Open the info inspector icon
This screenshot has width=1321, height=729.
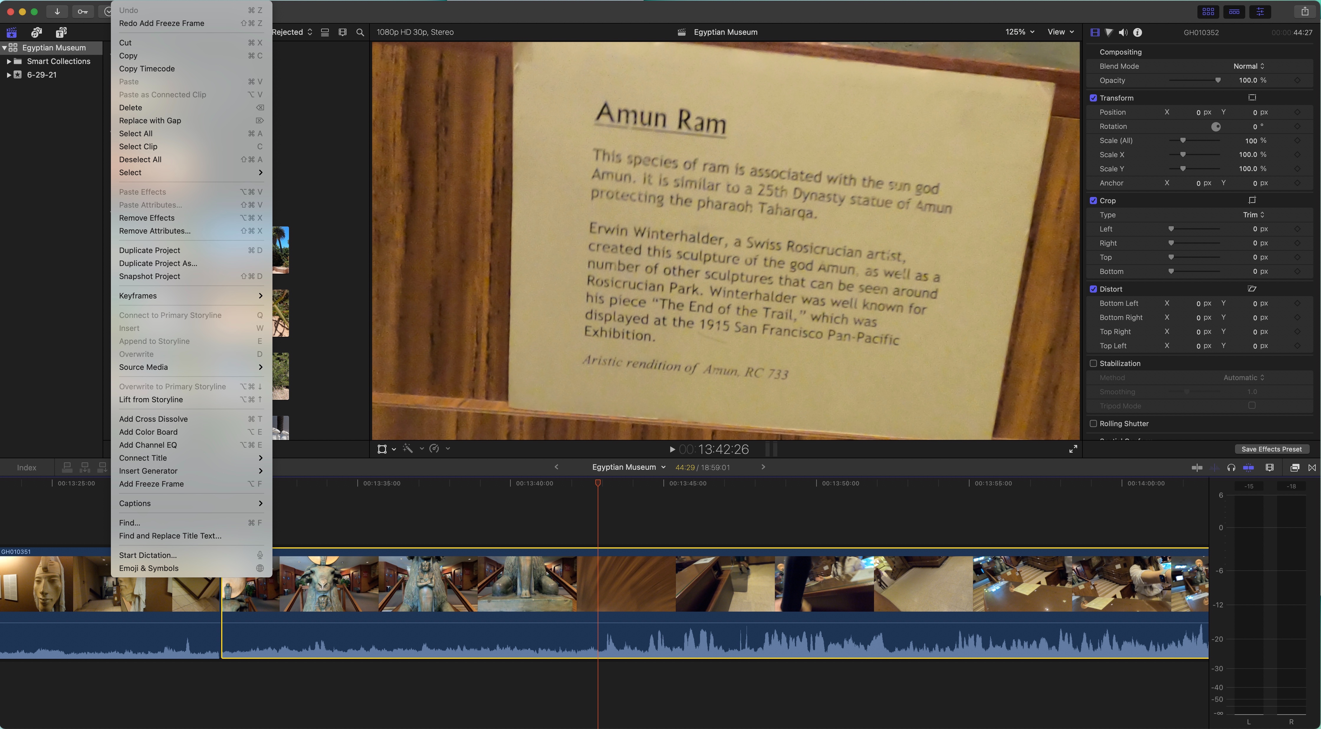click(x=1137, y=32)
